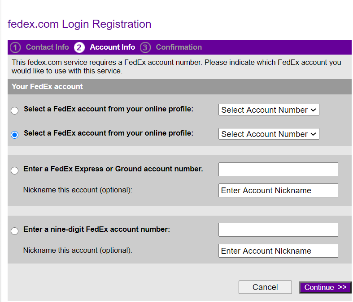
Task: Click the step 3 circle icon
Action: point(145,47)
